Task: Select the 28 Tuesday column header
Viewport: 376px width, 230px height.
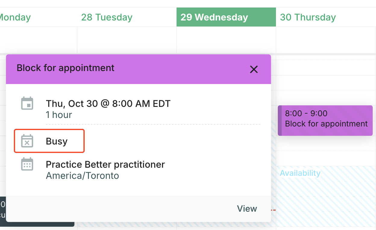Action: tap(107, 17)
